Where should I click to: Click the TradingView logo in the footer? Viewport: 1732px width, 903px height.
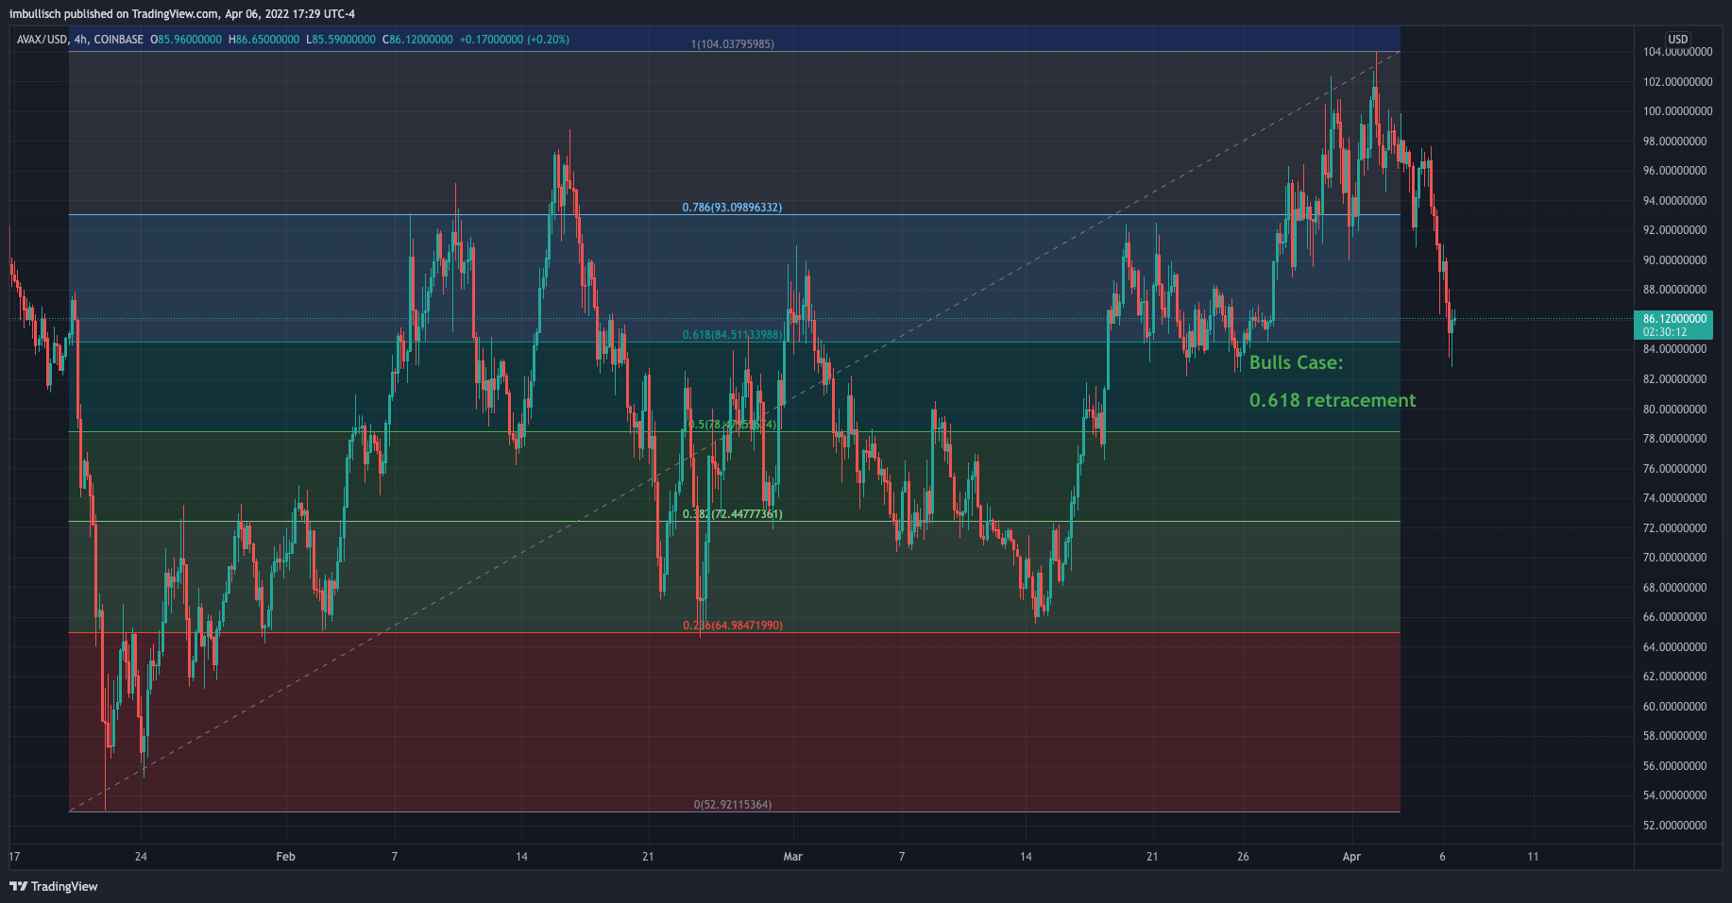pyautogui.click(x=54, y=886)
